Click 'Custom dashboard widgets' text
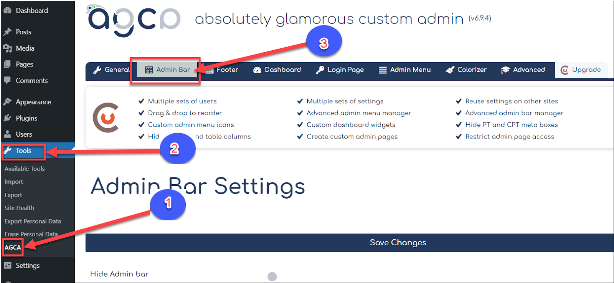 [351, 125]
